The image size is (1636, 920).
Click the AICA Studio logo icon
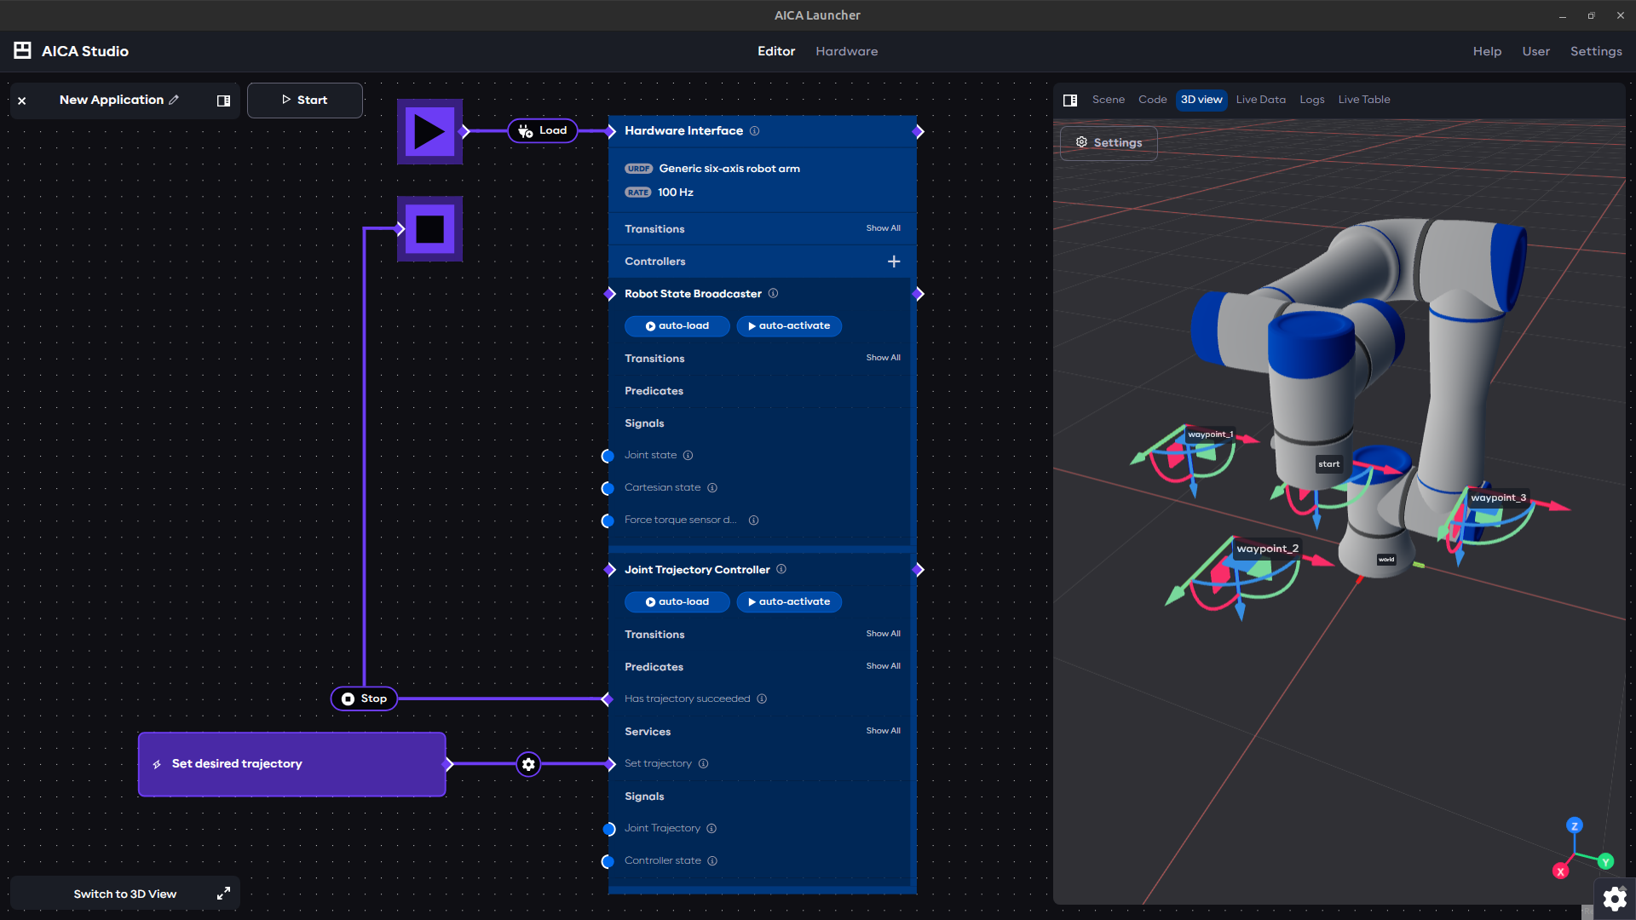click(21, 50)
